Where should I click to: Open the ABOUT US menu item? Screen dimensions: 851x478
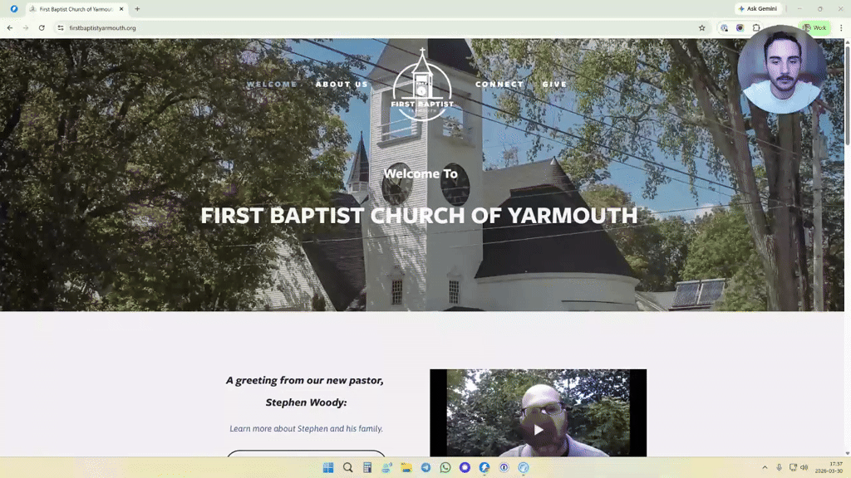coord(342,84)
